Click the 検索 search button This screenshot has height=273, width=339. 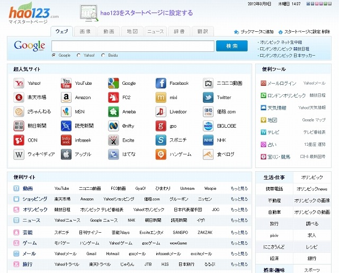pyautogui.click(x=232, y=46)
